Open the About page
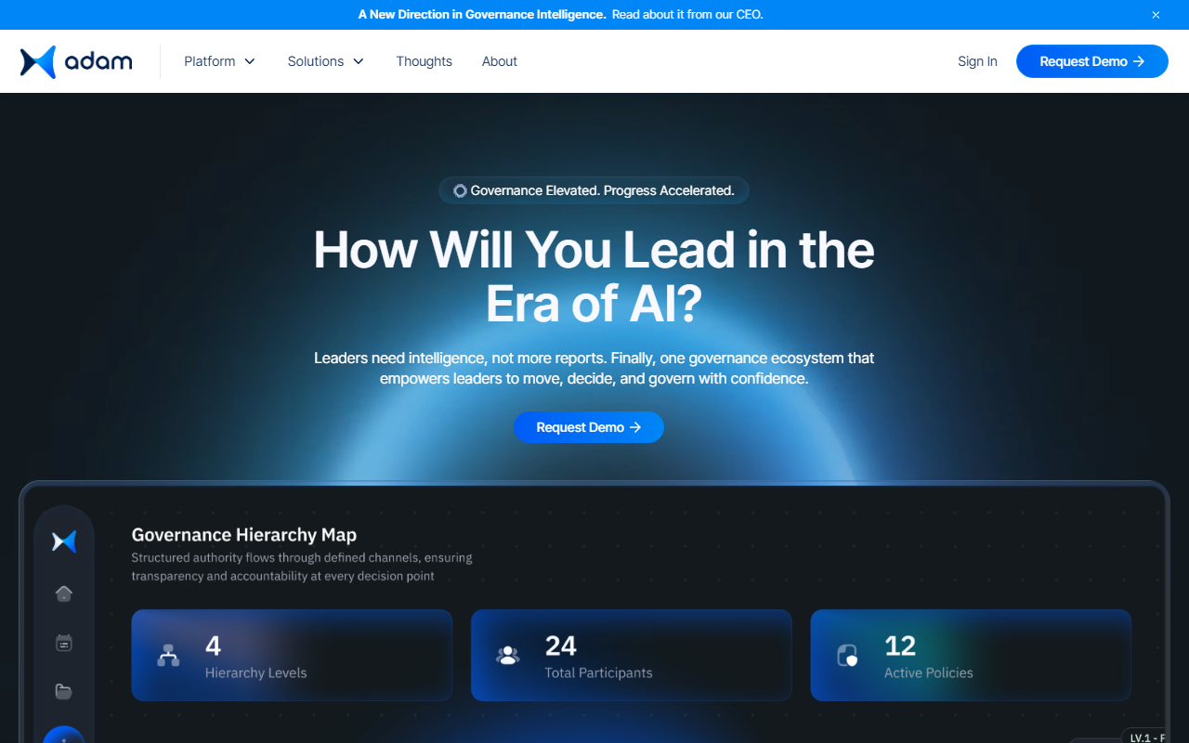 point(500,61)
